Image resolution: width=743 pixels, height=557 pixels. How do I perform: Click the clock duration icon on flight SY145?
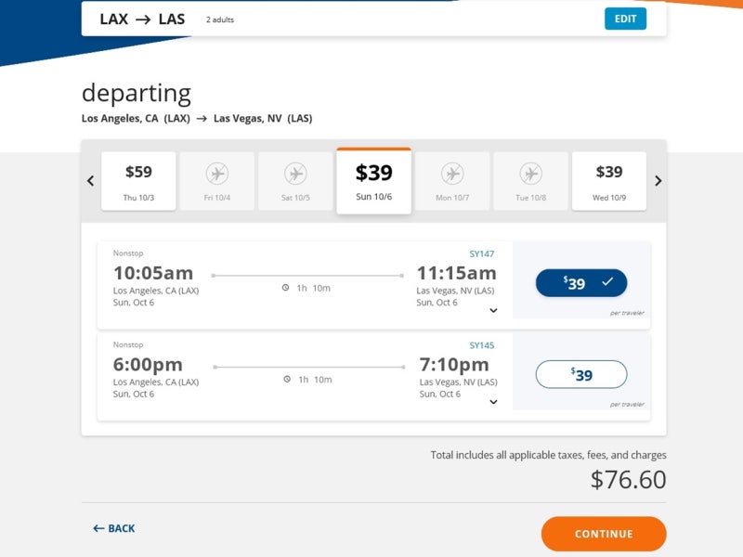(x=287, y=379)
